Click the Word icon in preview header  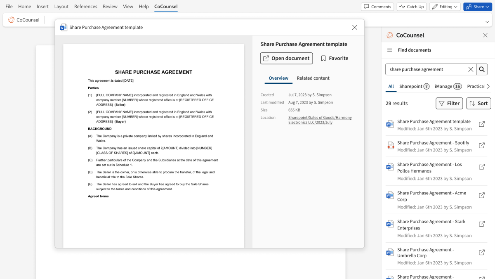click(x=64, y=27)
